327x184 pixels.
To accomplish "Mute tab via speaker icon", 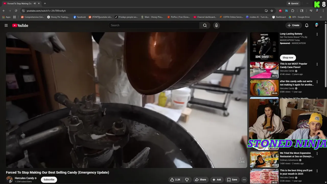I will [34, 4].
